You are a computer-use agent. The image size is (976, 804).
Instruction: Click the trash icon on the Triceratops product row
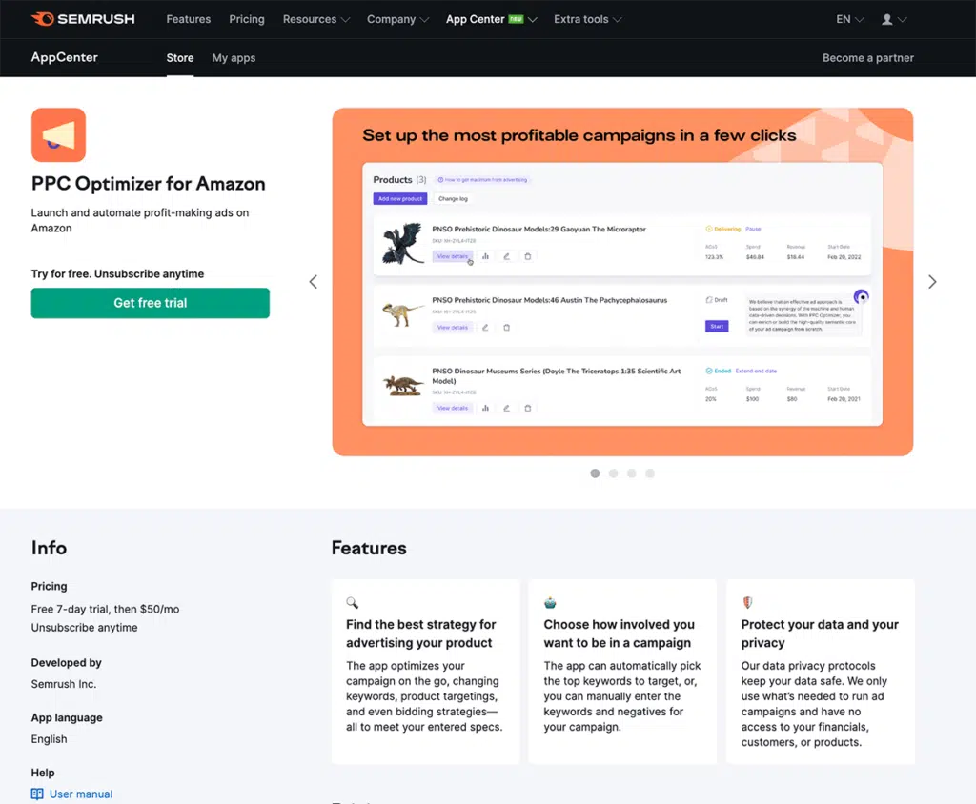click(528, 408)
